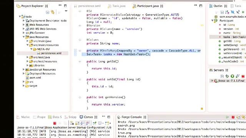Collapse META-INF folder
The image size is (246, 138).
(x=31, y=49)
